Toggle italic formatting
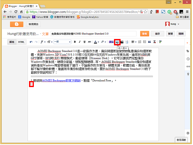The width and height of the screenshot is (193, 145). coord(80,42)
